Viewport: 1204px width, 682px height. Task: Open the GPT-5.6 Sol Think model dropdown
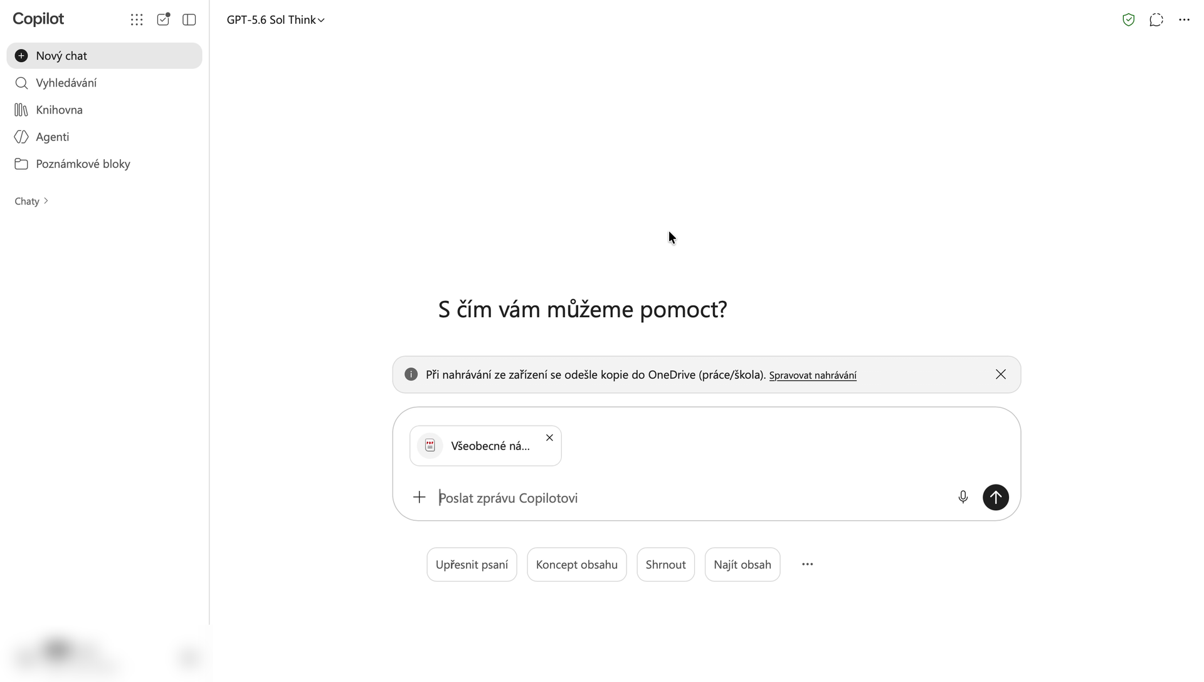click(275, 19)
